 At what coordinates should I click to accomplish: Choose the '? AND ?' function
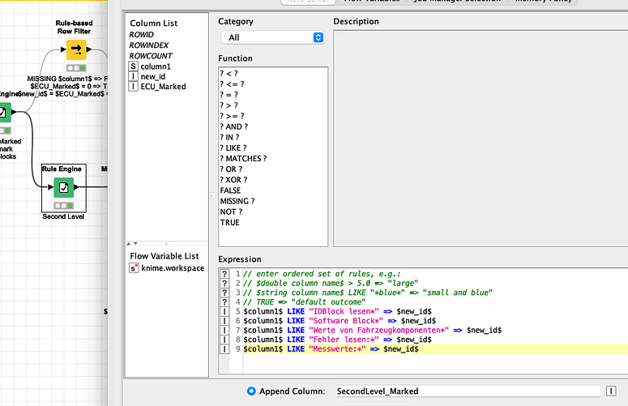(x=234, y=126)
